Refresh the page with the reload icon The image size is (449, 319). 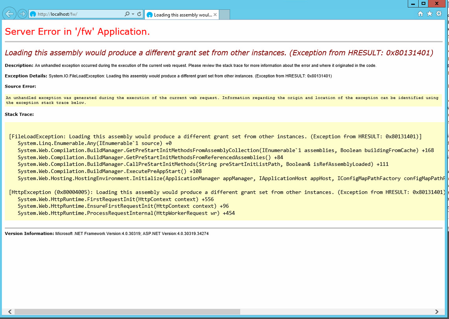point(139,14)
